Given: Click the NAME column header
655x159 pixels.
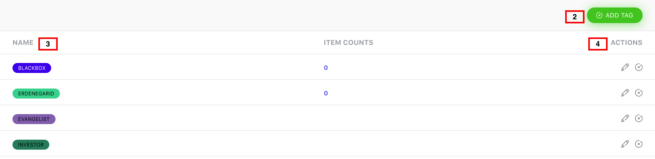Looking at the screenshot, I should pyautogui.click(x=23, y=43).
